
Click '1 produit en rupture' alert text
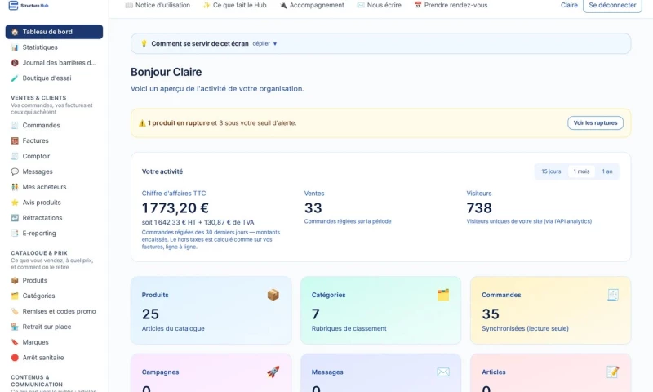(179, 122)
